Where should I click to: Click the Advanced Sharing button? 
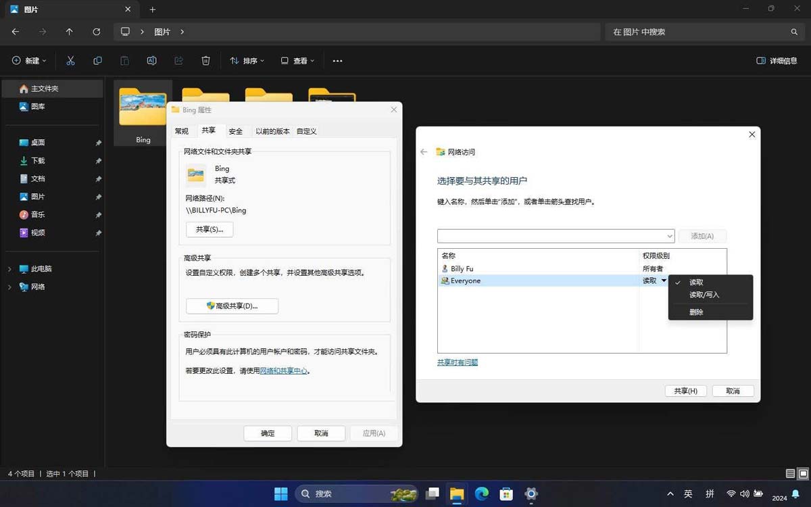tap(232, 306)
